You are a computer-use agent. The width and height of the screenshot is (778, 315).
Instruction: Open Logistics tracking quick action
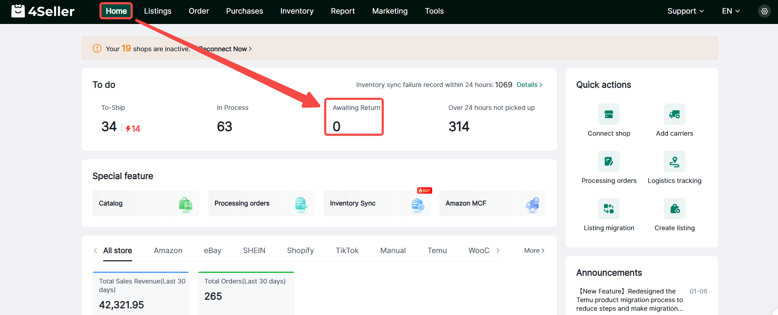click(674, 161)
